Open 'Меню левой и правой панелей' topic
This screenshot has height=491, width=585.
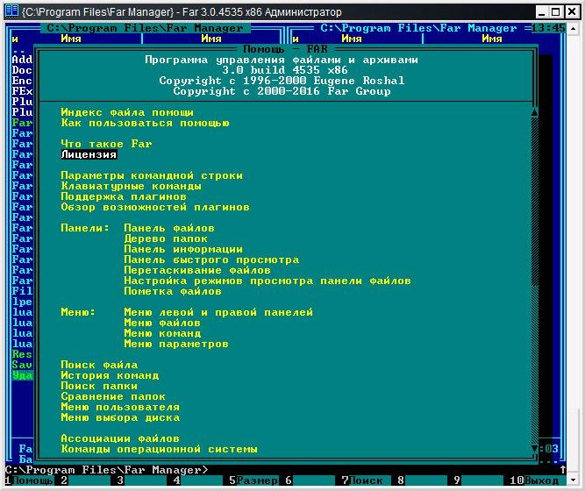pyautogui.click(x=218, y=312)
